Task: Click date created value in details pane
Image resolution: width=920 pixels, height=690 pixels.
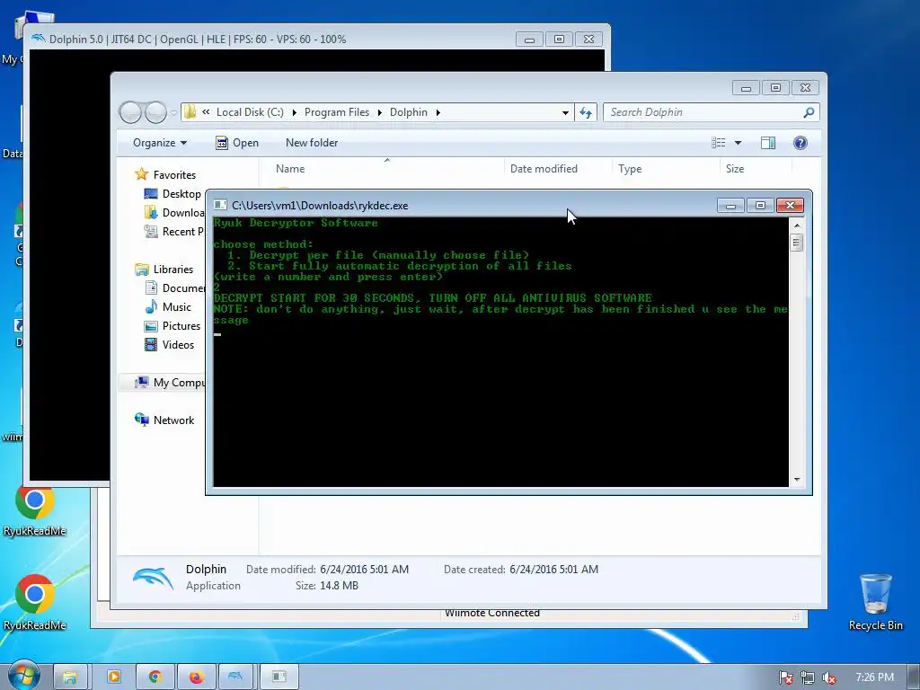Action: [553, 569]
